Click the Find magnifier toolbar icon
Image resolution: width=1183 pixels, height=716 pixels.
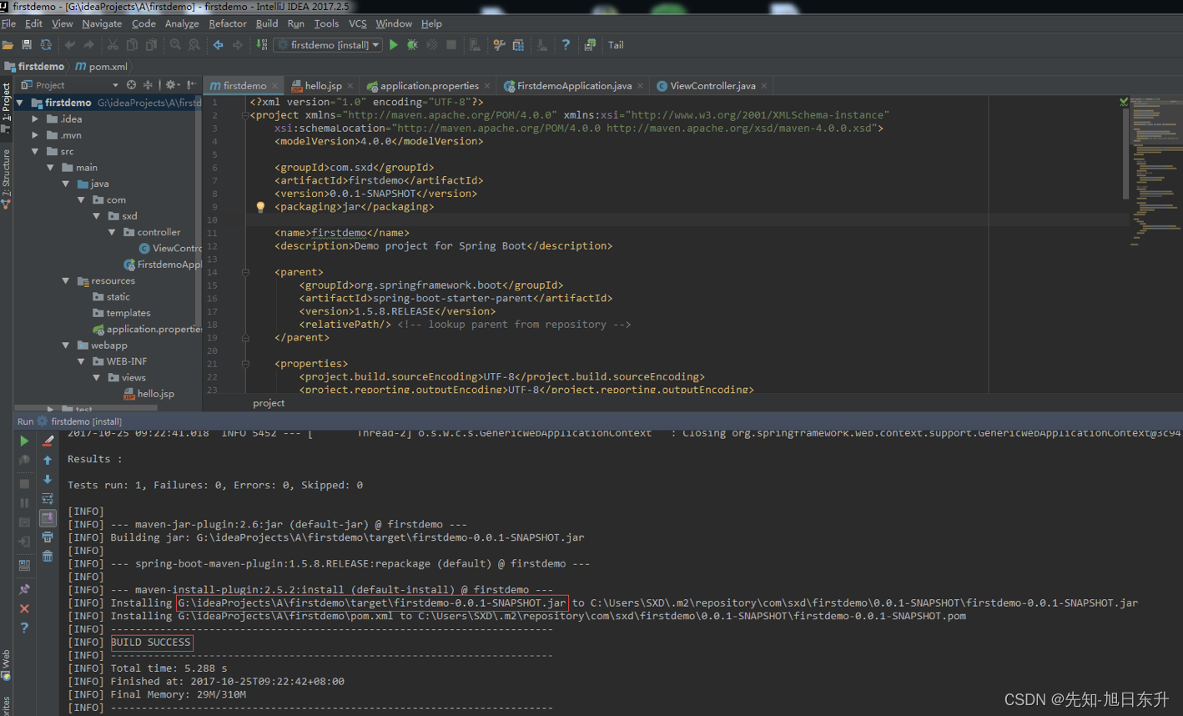[x=175, y=45]
